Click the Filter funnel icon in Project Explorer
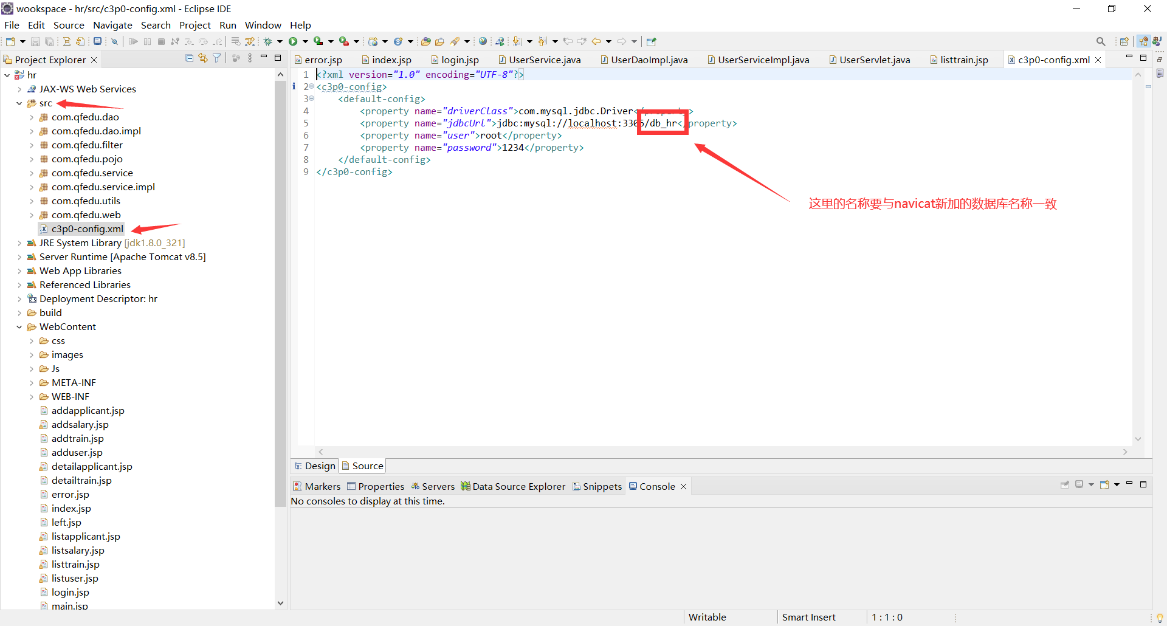Image resolution: width=1167 pixels, height=626 pixels. click(x=216, y=58)
